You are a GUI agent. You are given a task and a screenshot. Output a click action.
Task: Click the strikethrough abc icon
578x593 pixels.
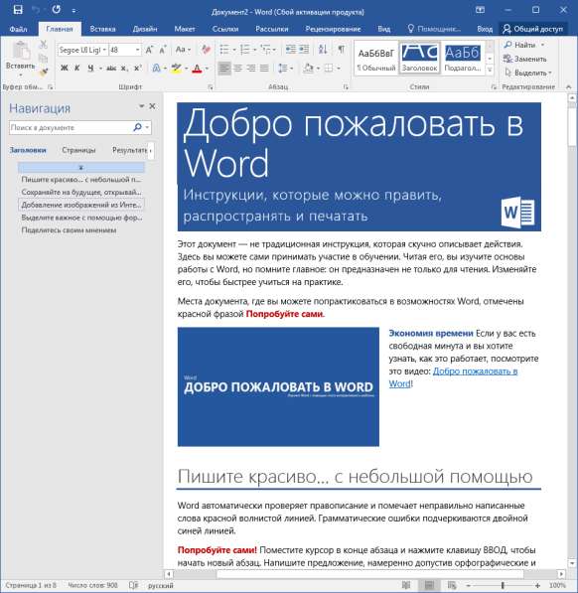click(111, 69)
